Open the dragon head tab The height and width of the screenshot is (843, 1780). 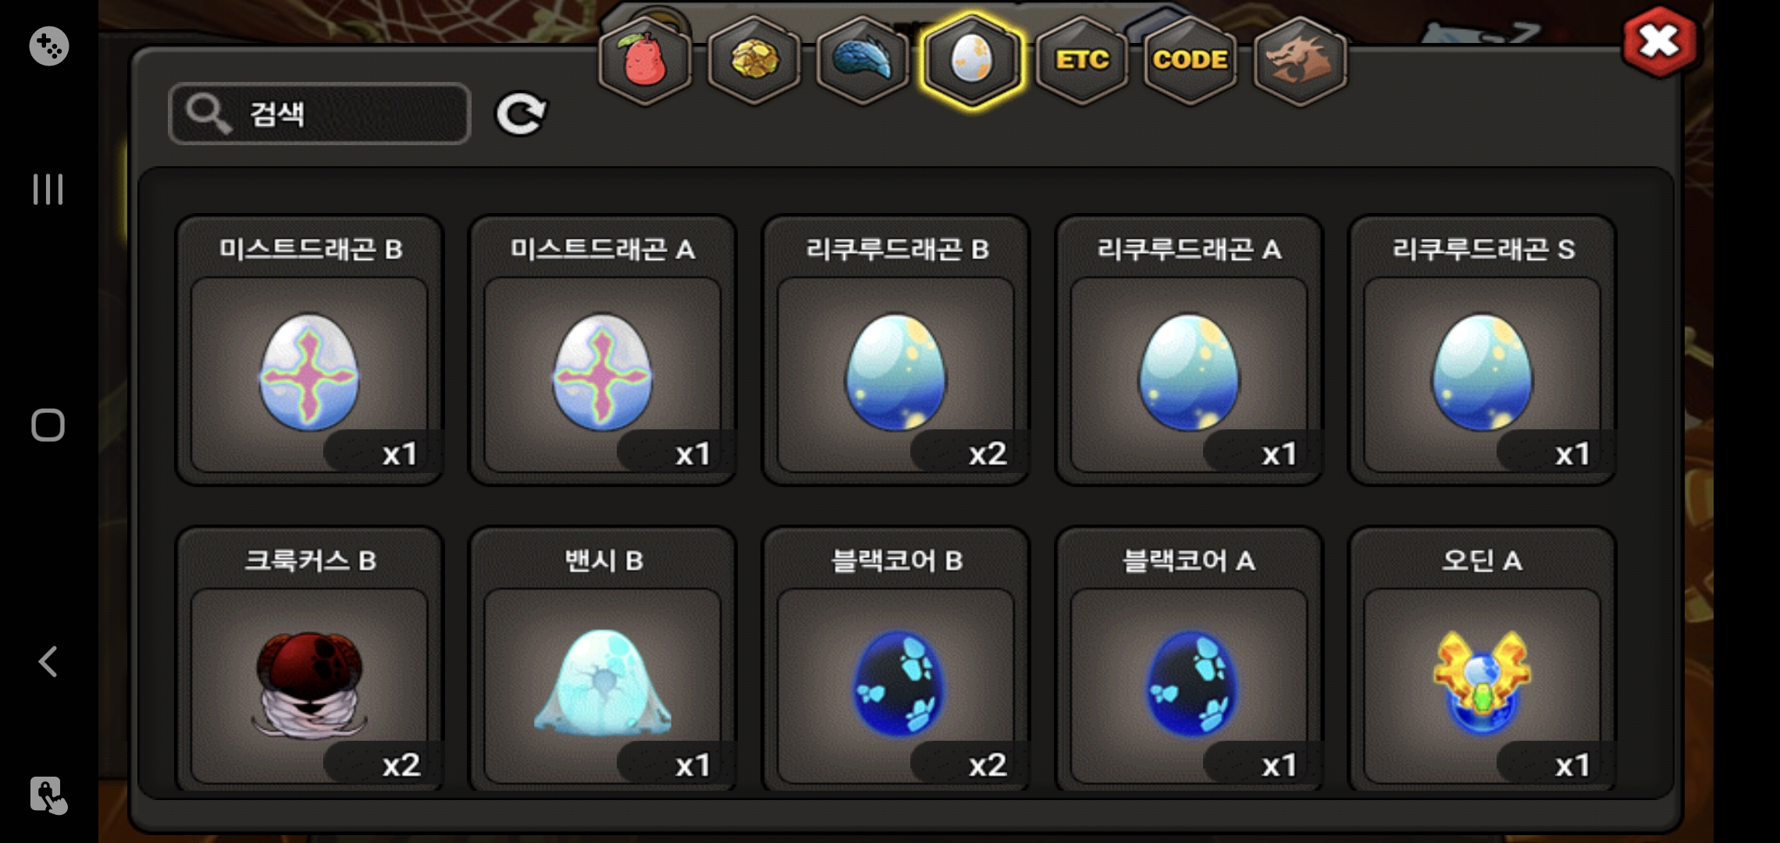tap(1300, 59)
